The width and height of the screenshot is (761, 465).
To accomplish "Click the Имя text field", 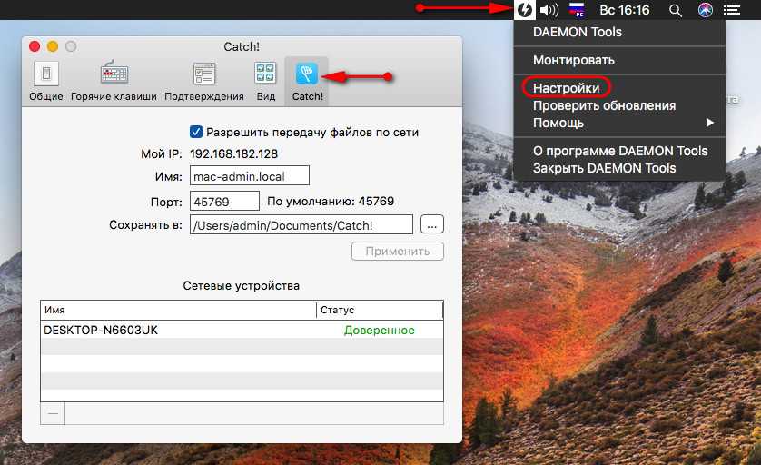I will [250, 176].
